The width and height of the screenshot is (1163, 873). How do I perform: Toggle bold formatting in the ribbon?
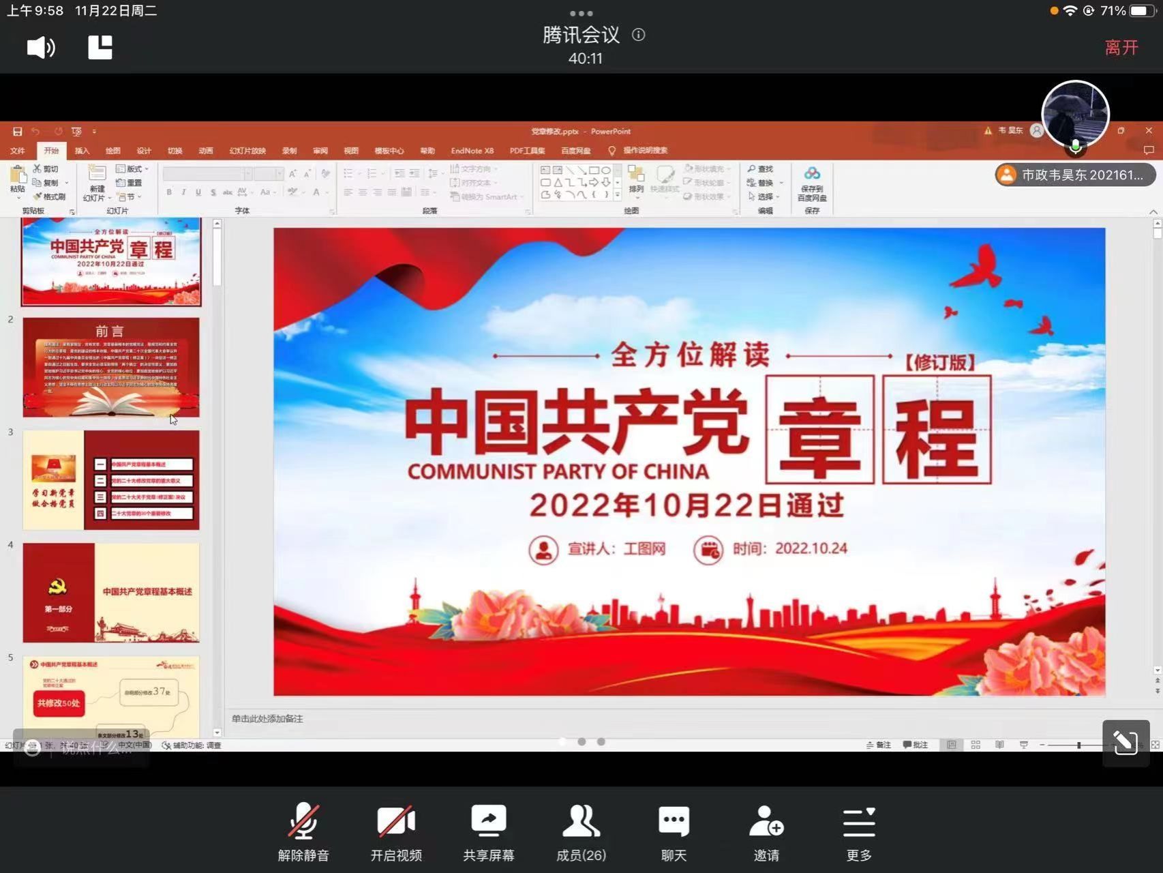(169, 192)
